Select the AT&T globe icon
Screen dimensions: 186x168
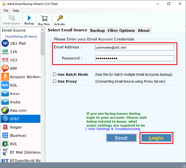click(x=5, y=119)
